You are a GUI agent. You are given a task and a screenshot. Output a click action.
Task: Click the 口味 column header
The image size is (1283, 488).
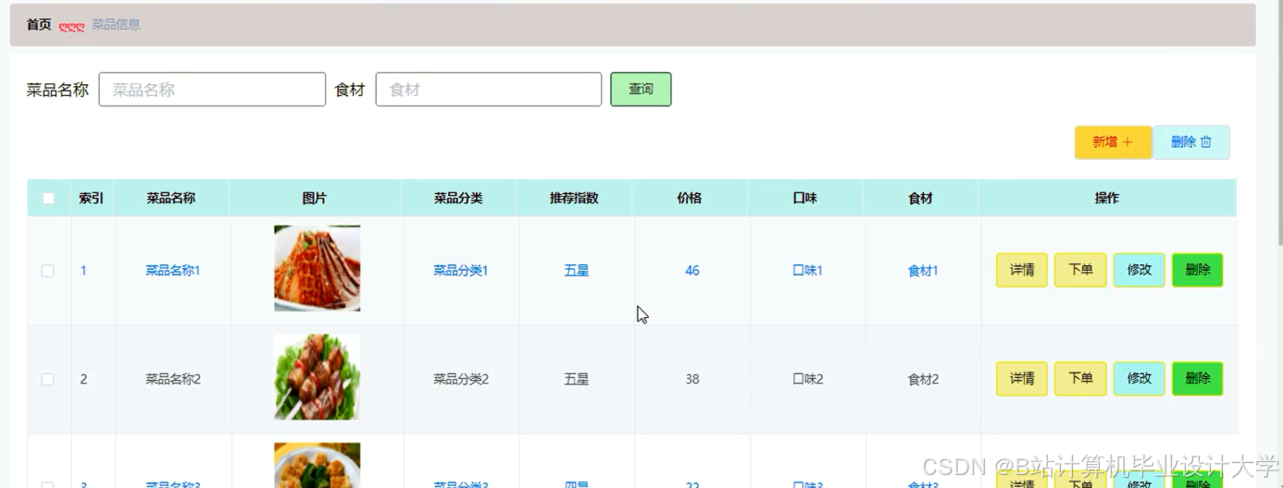pyautogui.click(x=805, y=199)
